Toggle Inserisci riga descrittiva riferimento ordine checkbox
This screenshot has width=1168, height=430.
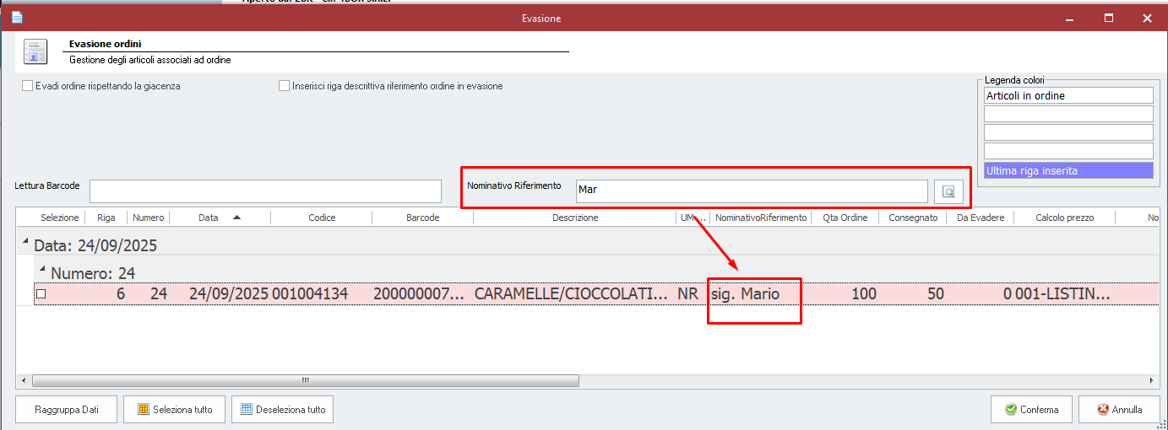[x=285, y=86]
